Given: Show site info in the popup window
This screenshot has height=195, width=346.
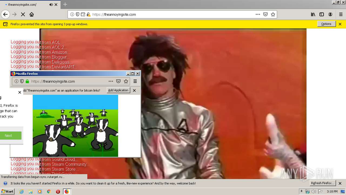Looking at the screenshot, I should coord(16,81).
